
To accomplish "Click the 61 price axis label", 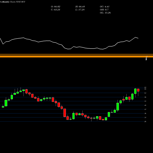I will pyautogui.click(x=145, y=93).
